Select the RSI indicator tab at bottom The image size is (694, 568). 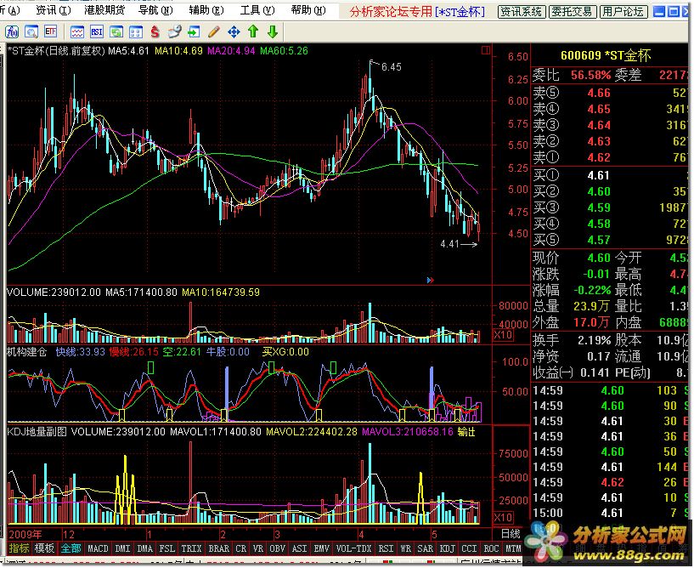(386, 548)
